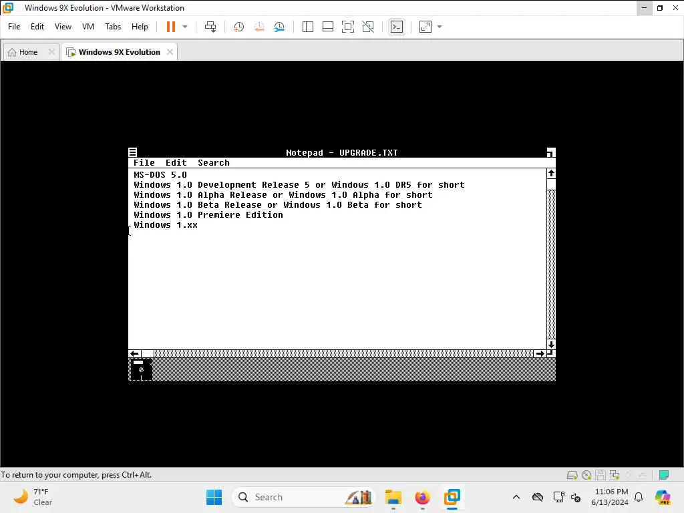The height and width of the screenshot is (513, 684).
Task: Click Notepad vertical scroll down arrow
Action: click(551, 344)
